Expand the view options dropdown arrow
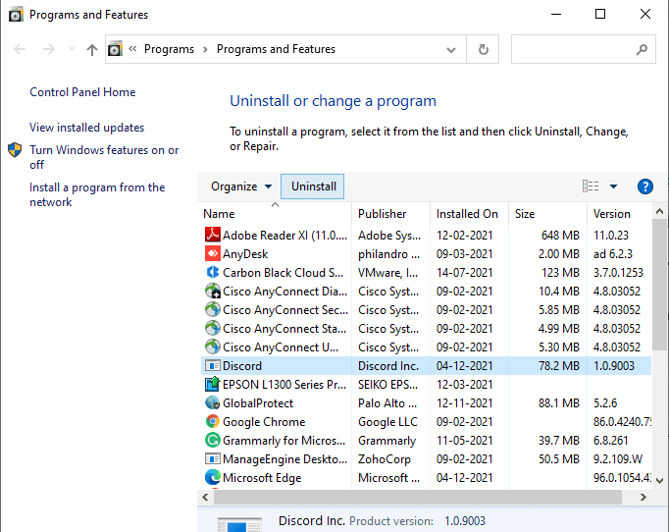The height and width of the screenshot is (532, 669). pyautogui.click(x=613, y=186)
